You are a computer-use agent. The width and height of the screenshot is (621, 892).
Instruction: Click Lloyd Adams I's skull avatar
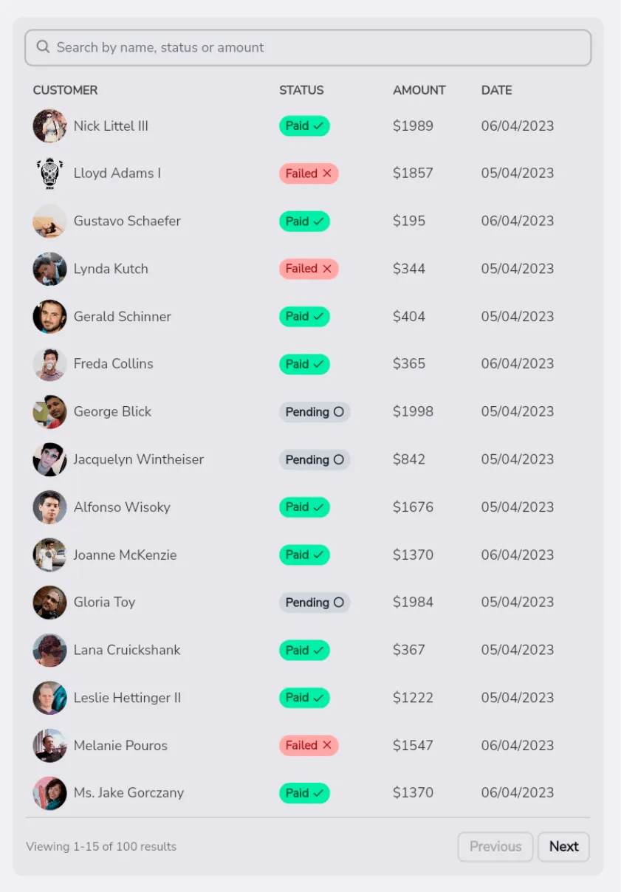[49, 174]
